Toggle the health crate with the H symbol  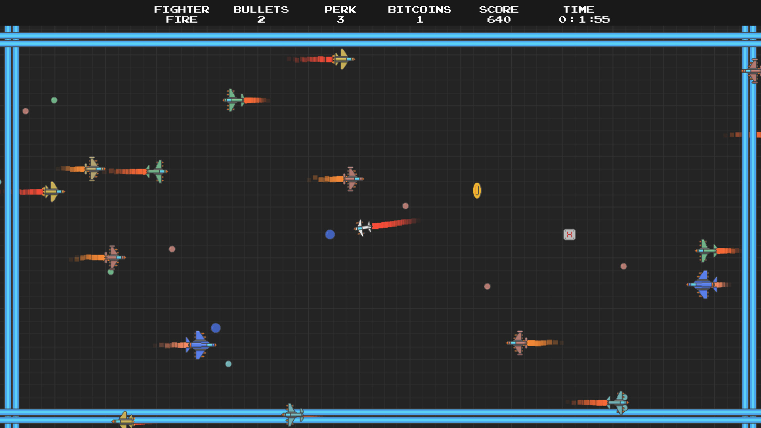coord(569,235)
